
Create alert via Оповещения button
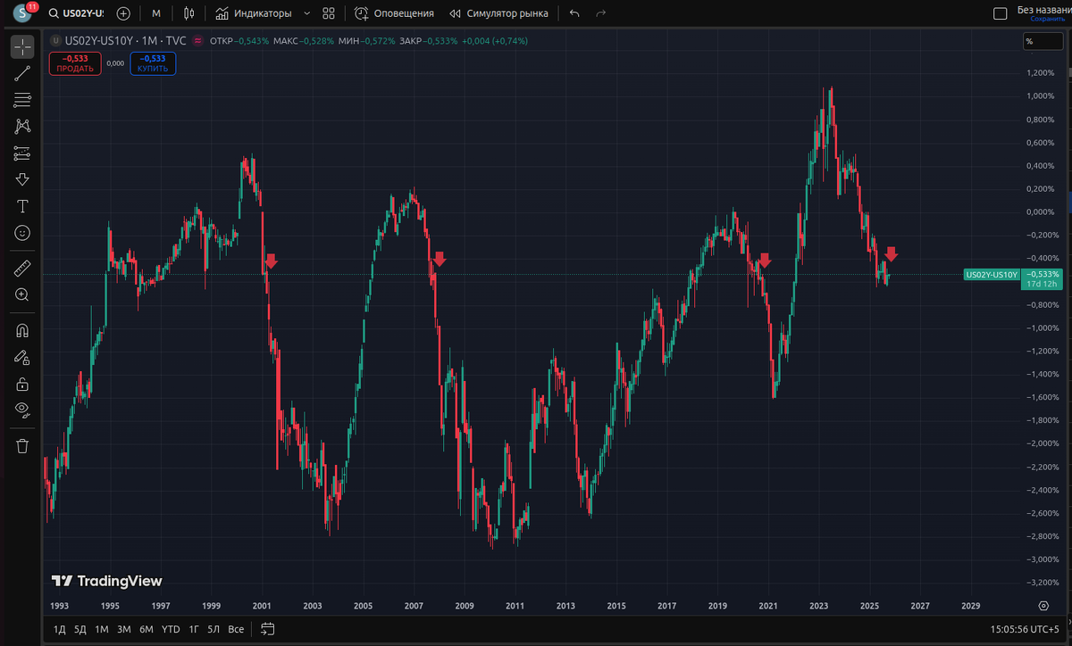tap(394, 13)
